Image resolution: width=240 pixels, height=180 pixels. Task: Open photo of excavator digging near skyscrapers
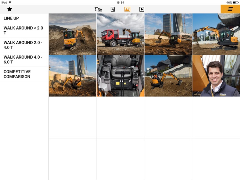[x=168, y=34]
